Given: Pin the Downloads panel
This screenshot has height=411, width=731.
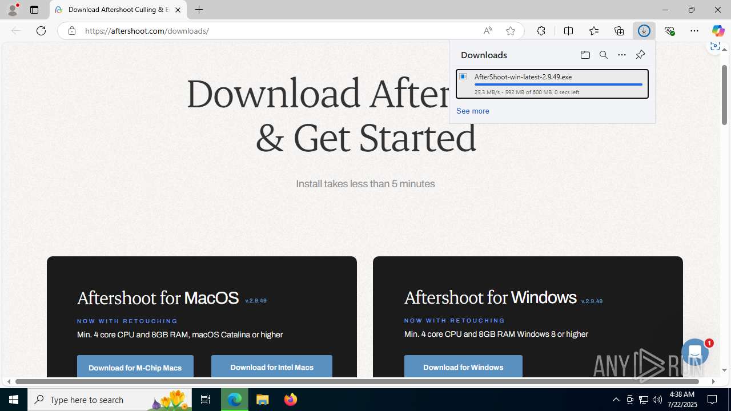Looking at the screenshot, I should tap(640, 55).
